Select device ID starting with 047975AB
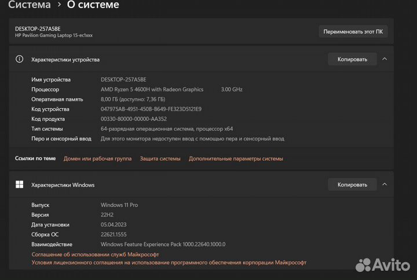417x280 pixels. click(x=151, y=109)
